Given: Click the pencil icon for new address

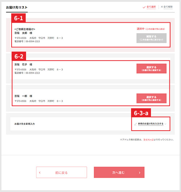Looking at the screenshot, I should 135,124.
